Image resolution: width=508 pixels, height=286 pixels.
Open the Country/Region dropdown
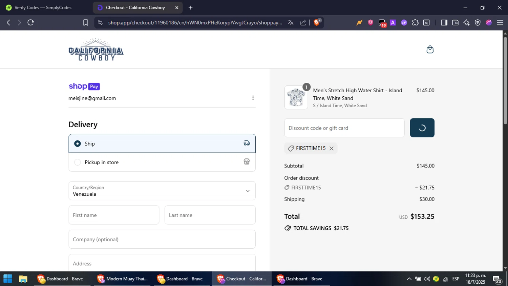coord(162,191)
